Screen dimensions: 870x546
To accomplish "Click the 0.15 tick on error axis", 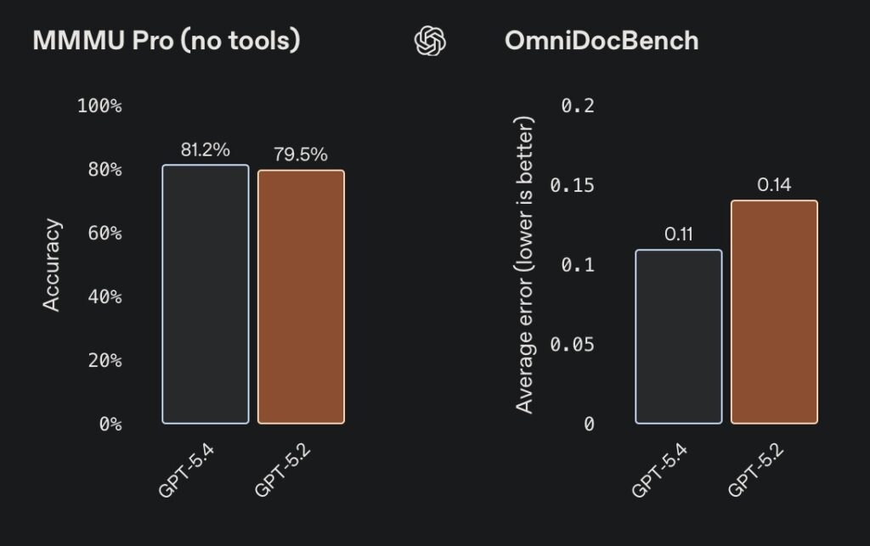I will (572, 186).
